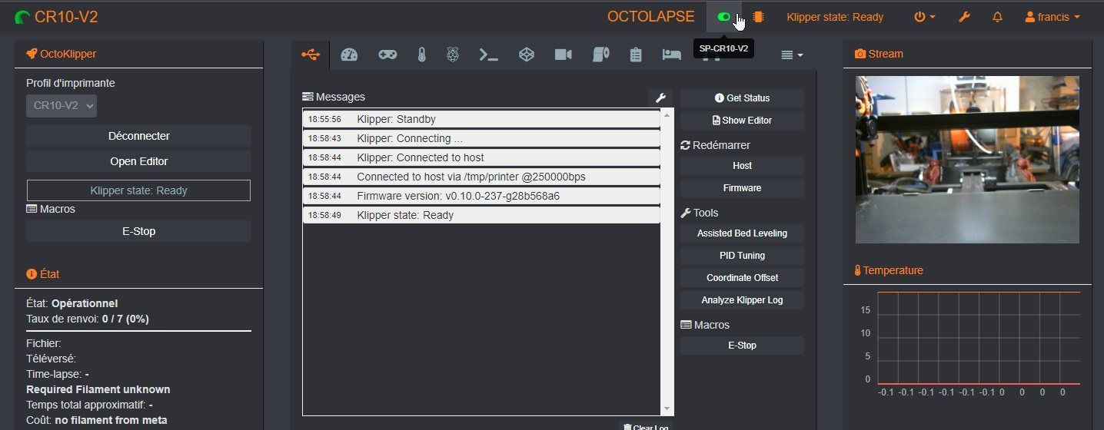Click the orange chip icon in navbar
This screenshot has height=430, width=1104.
(758, 17)
